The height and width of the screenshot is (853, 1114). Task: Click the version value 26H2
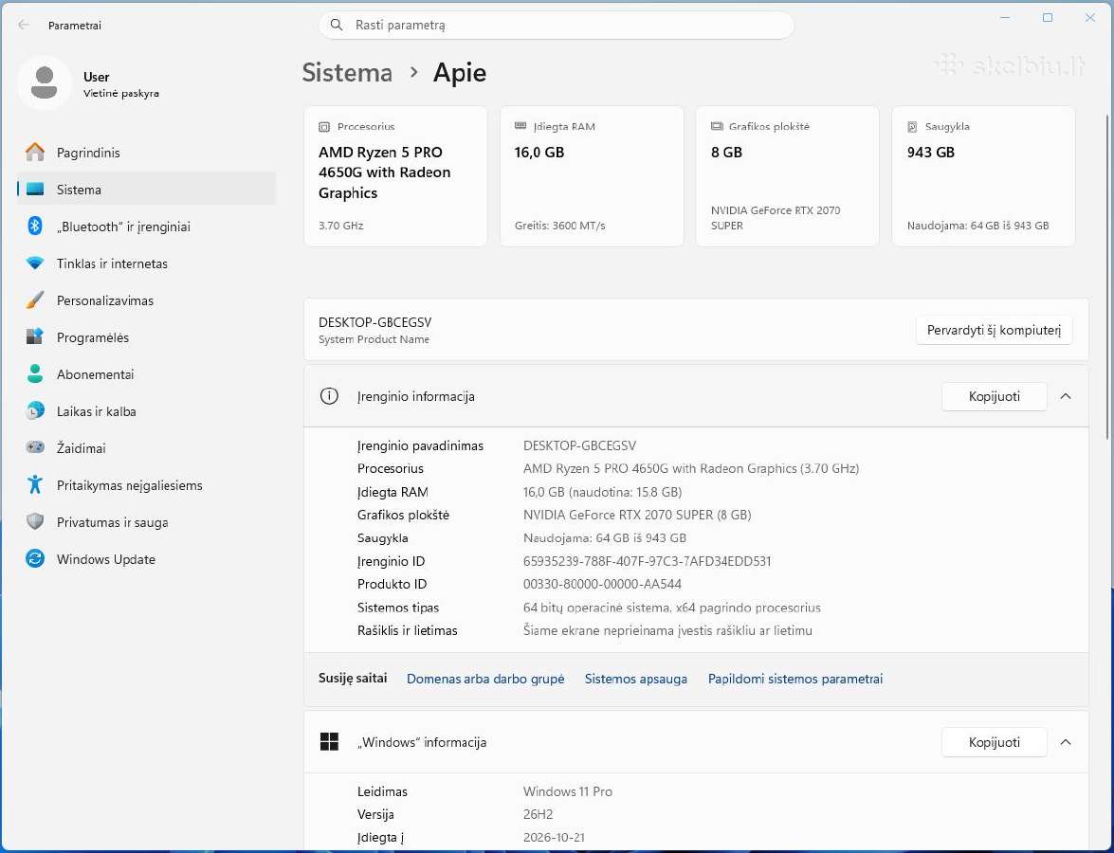538,815
